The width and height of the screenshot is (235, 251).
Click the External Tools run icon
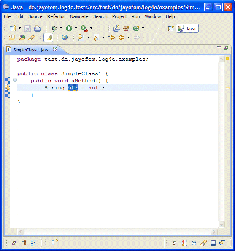(x=84, y=28)
